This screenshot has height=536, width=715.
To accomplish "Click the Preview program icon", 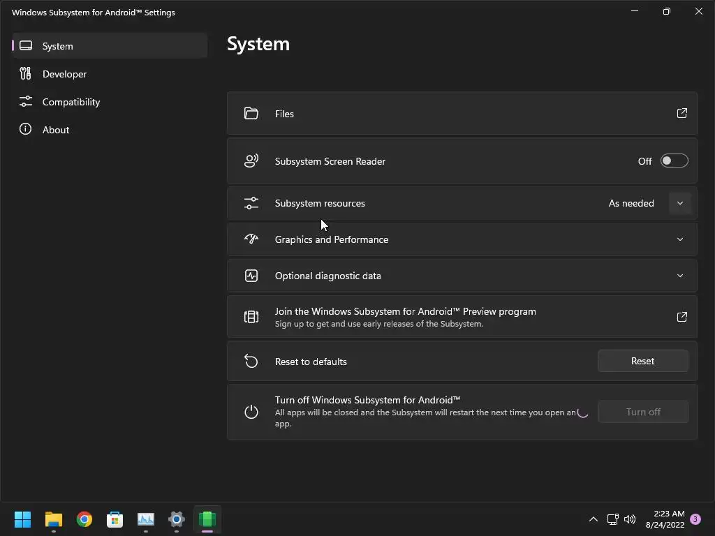I will point(251,316).
